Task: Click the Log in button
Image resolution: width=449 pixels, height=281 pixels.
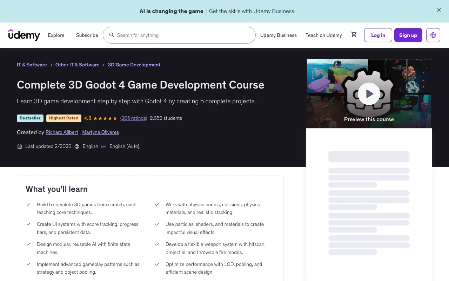Action: click(x=378, y=35)
